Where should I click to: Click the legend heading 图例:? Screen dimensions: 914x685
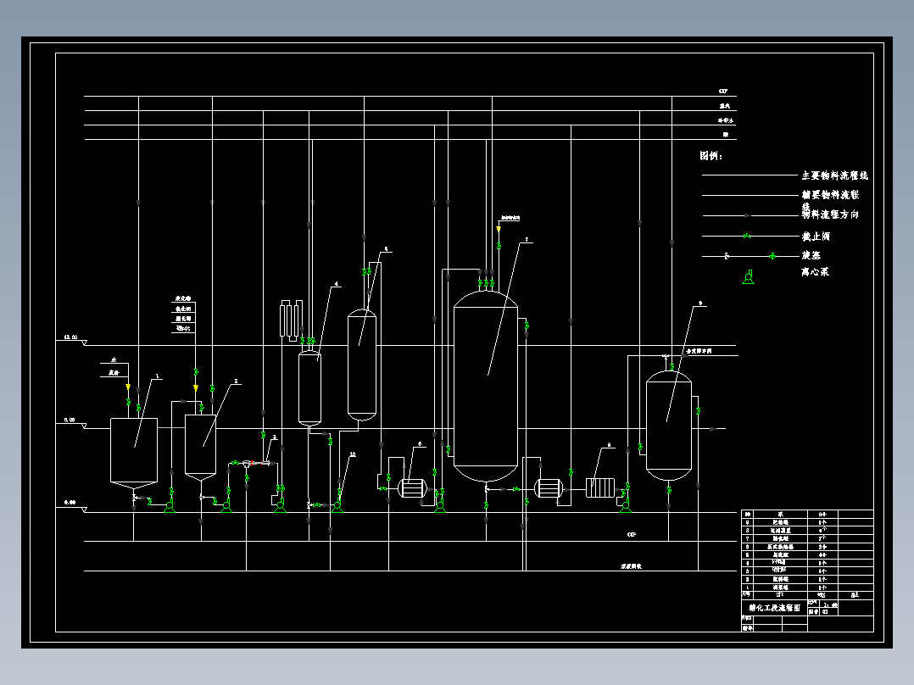[x=711, y=156]
